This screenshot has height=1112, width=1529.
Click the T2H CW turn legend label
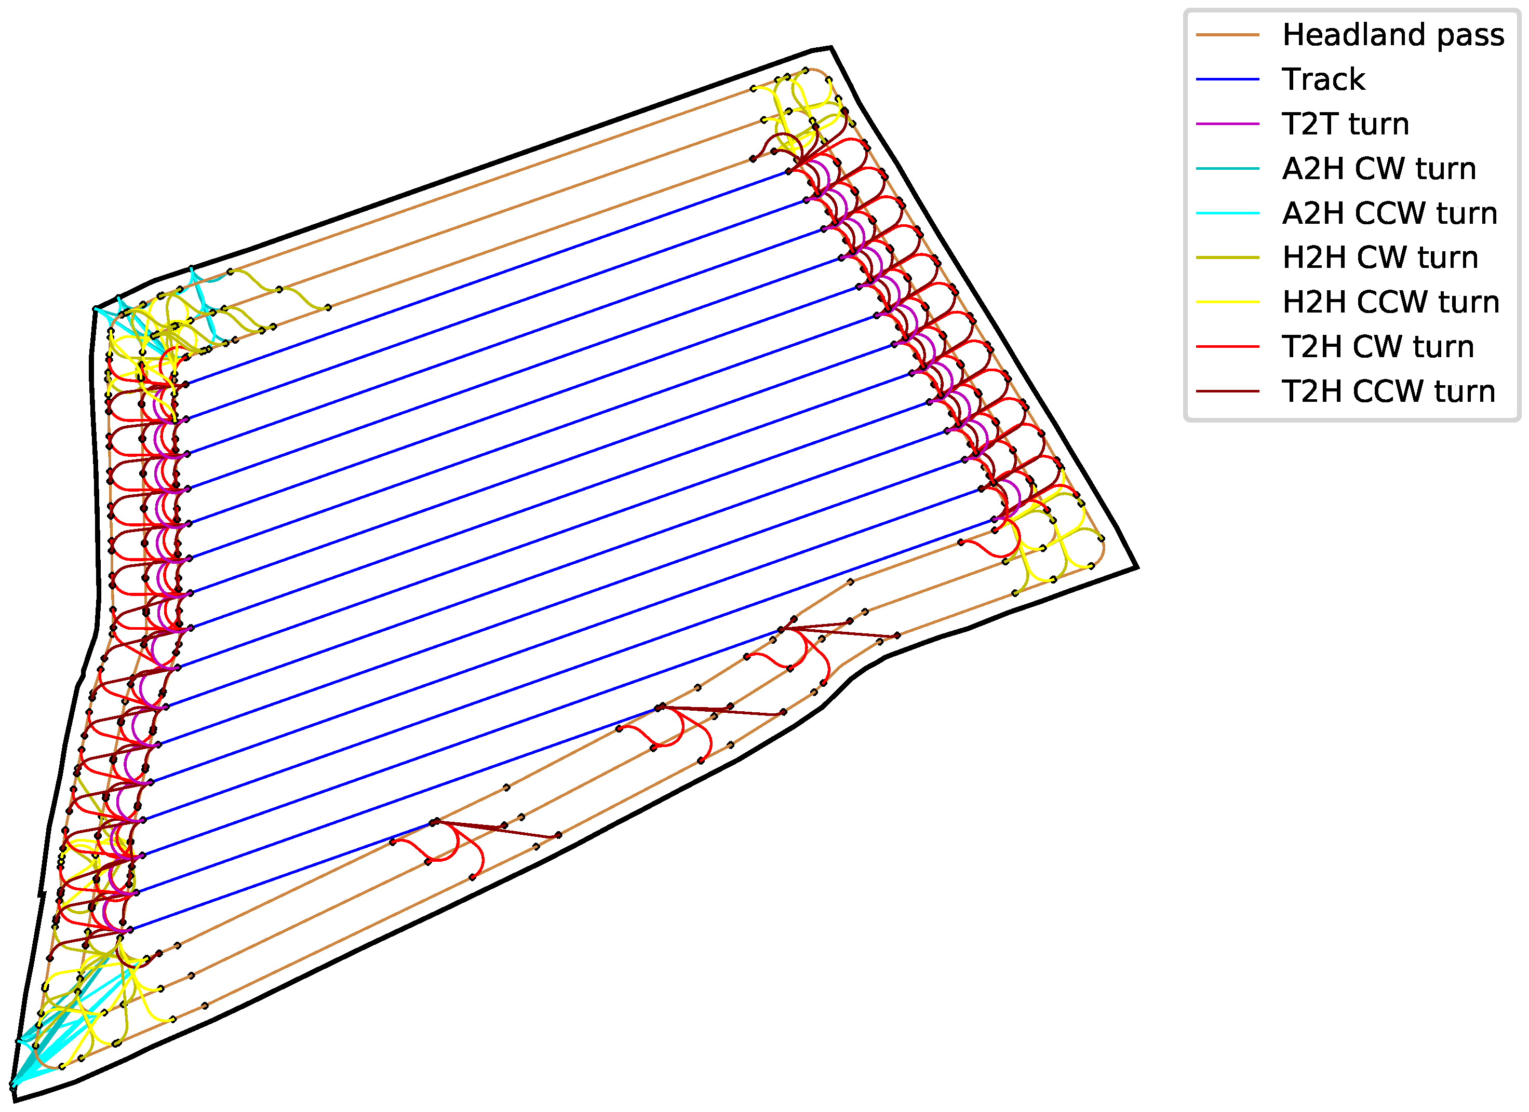tap(1377, 346)
